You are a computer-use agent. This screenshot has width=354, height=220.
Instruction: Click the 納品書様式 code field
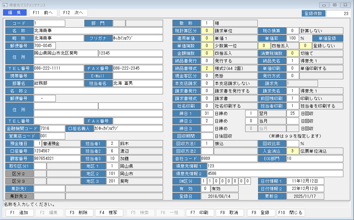click(x=207, y=68)
